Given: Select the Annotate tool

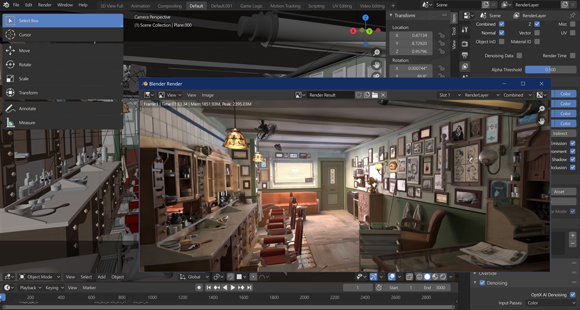Looking at the screenshot, I should (x=27, y=109).
